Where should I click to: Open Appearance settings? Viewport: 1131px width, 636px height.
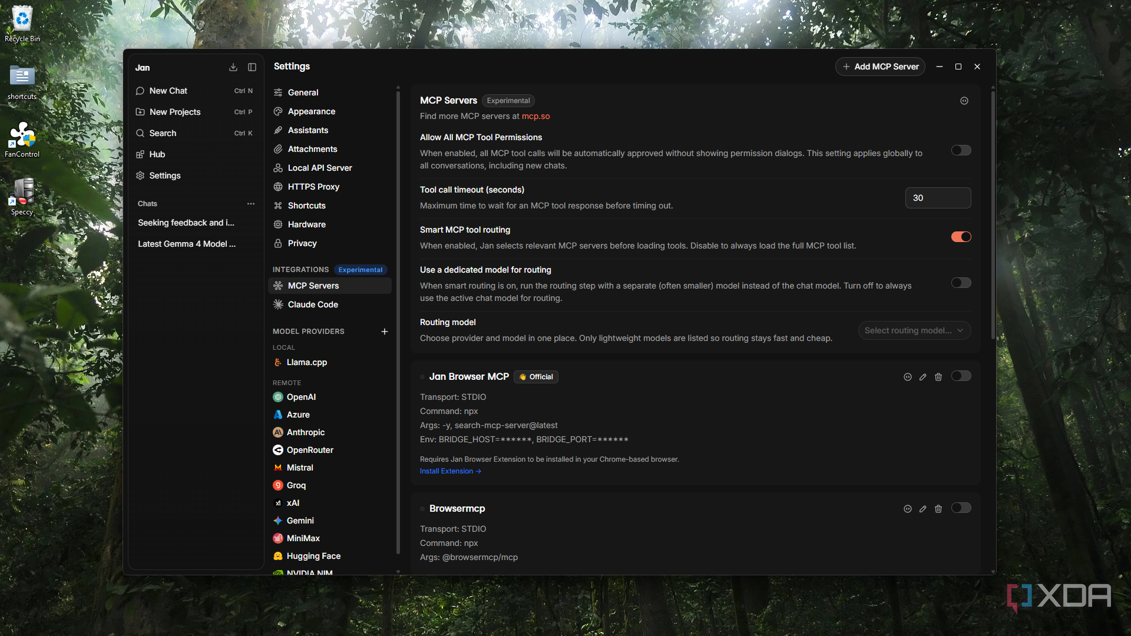point(330,111)
